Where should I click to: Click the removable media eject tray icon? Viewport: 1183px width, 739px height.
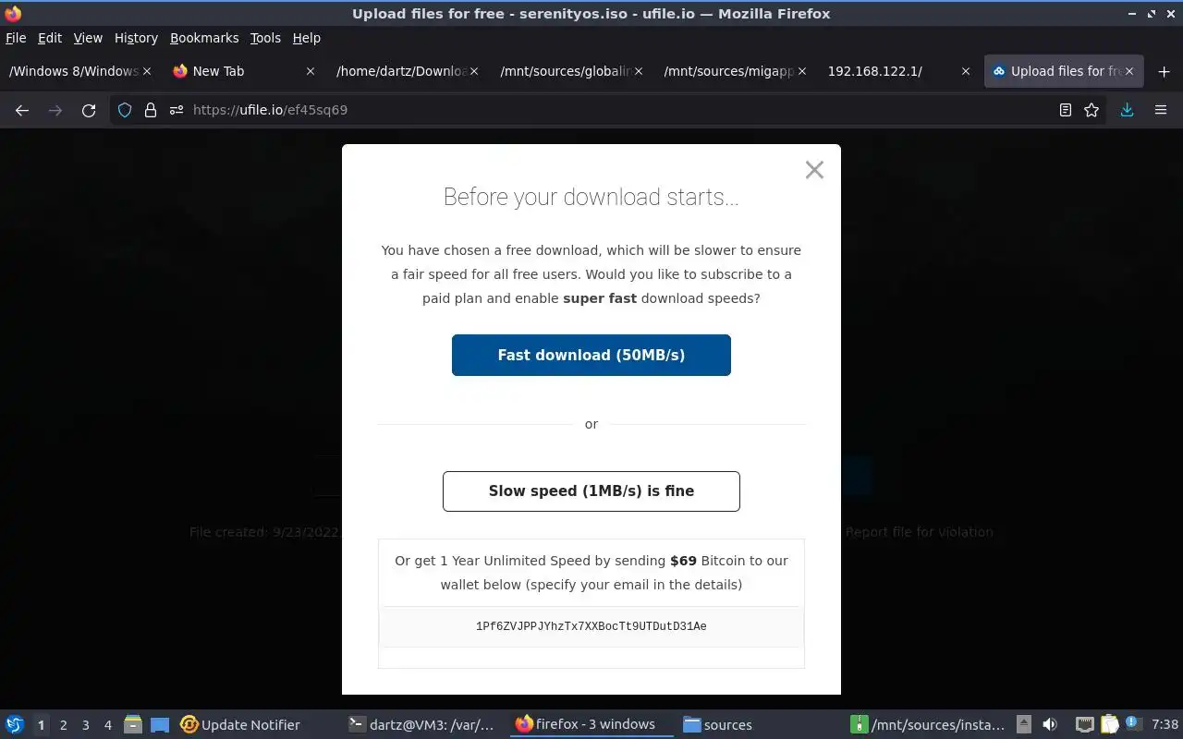pyautogui.click(x=1024, y=725)
